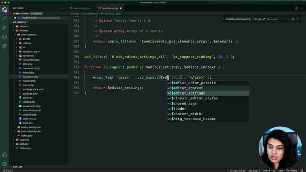
Task: Change Tab Size: 4 in status bar
Action: pyautogui.click(x=254, y=171)
